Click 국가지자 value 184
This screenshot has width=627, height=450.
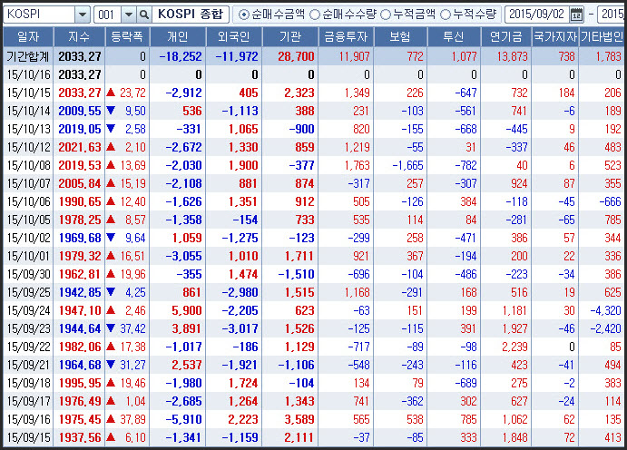point(566,93)
